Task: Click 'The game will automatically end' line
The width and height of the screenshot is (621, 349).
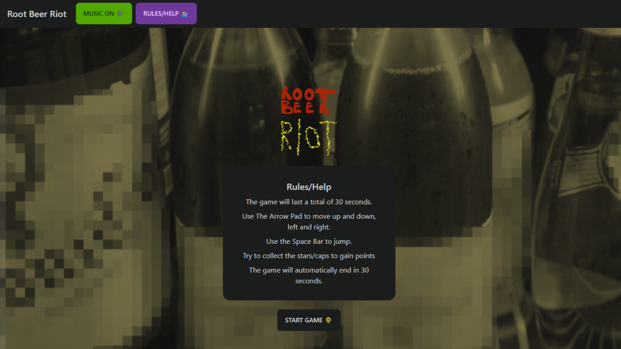Action: click(309, 270)
